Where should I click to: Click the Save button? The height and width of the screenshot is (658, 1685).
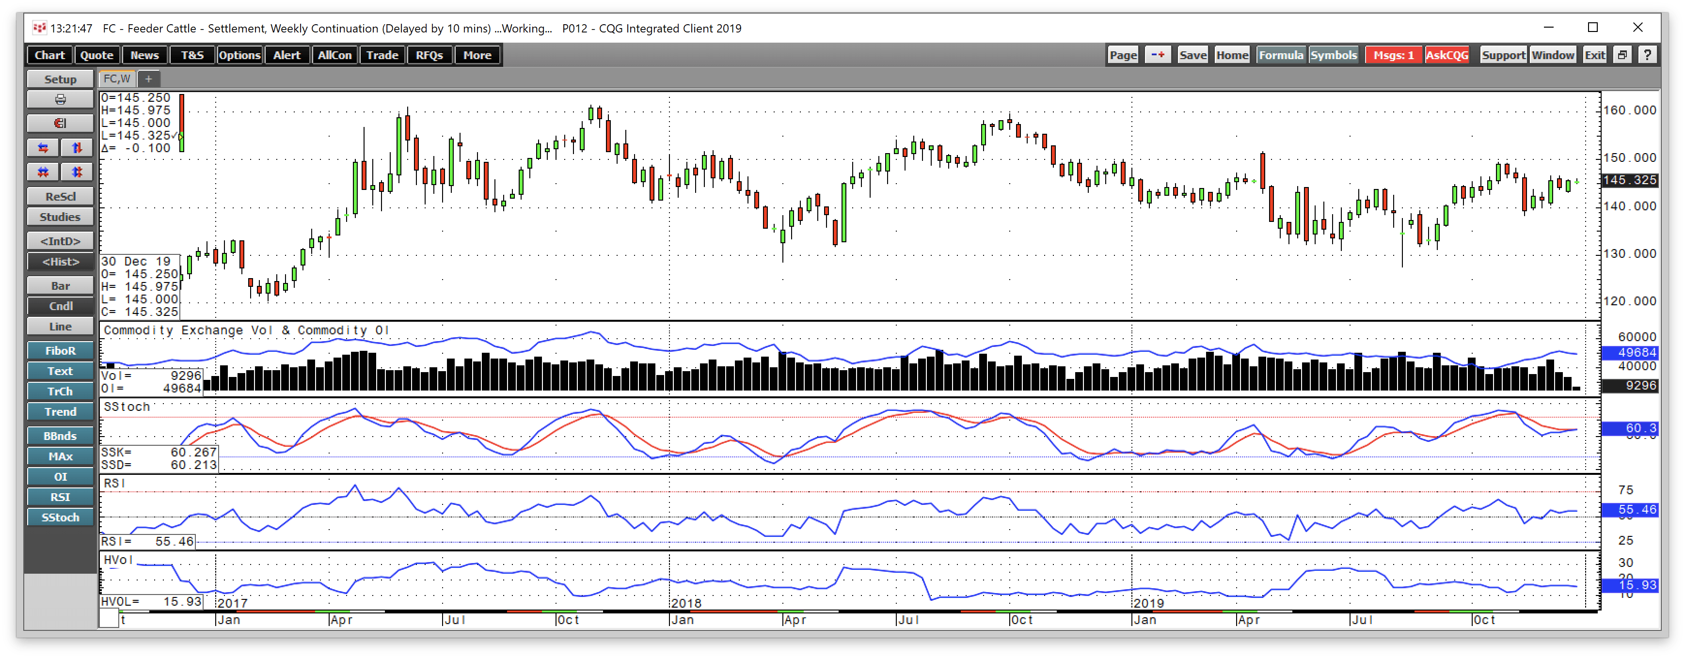click(1192, 55)
